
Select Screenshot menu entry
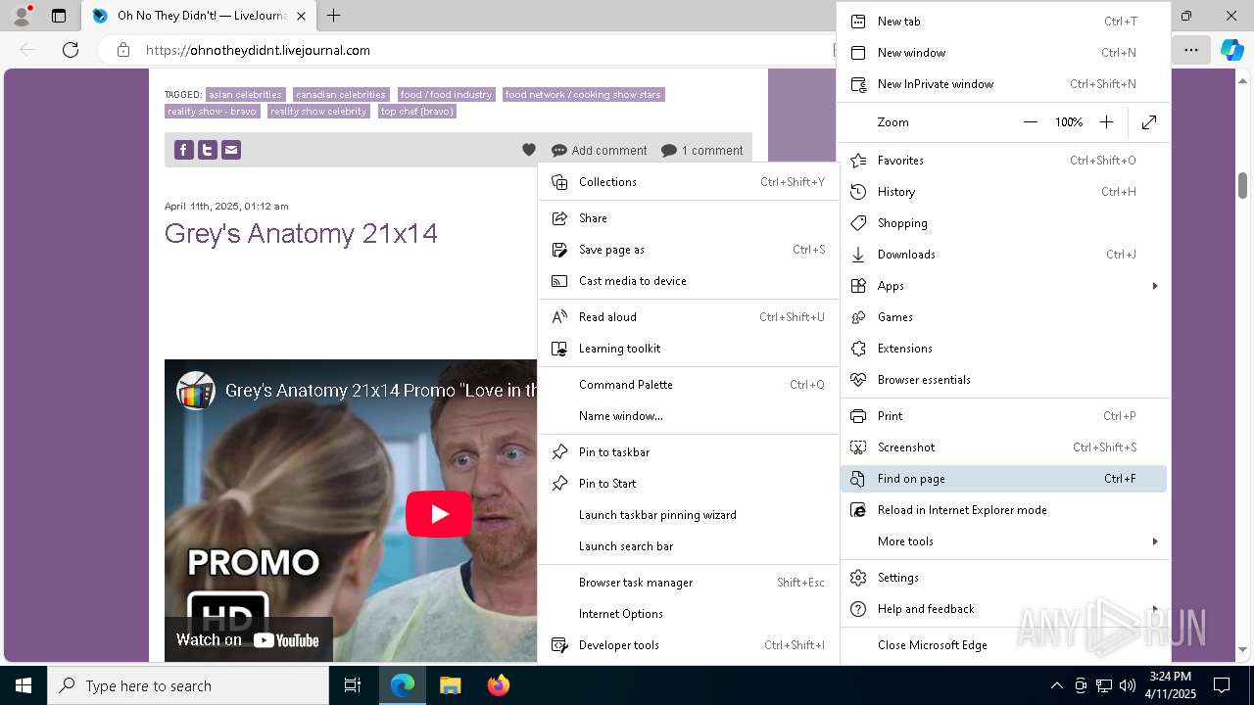[x=1003, y=447]
